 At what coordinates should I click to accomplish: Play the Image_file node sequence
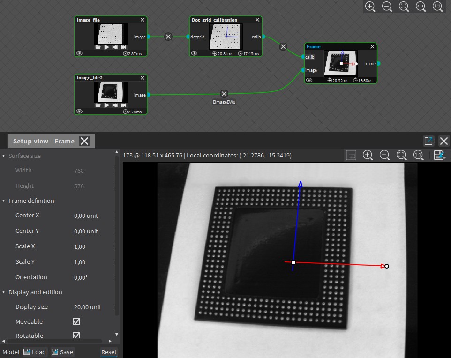pyautogui.click(x=106, y=47)
